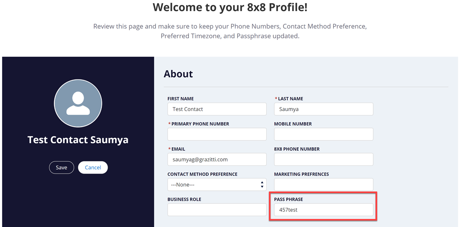Click the LAST NAME label

[290, 99]
